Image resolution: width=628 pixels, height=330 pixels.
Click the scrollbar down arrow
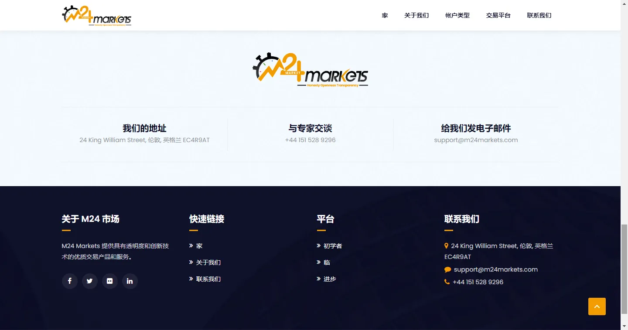(624, 327)
